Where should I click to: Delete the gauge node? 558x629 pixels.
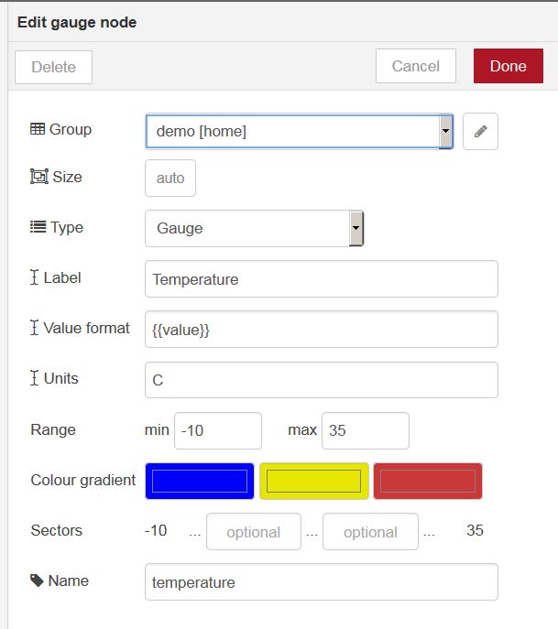click(x=53, y=67)
